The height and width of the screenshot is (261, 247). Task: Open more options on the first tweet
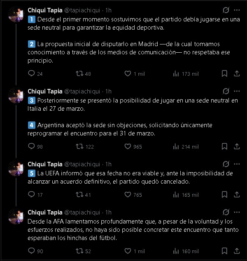[x=236, y=10]
